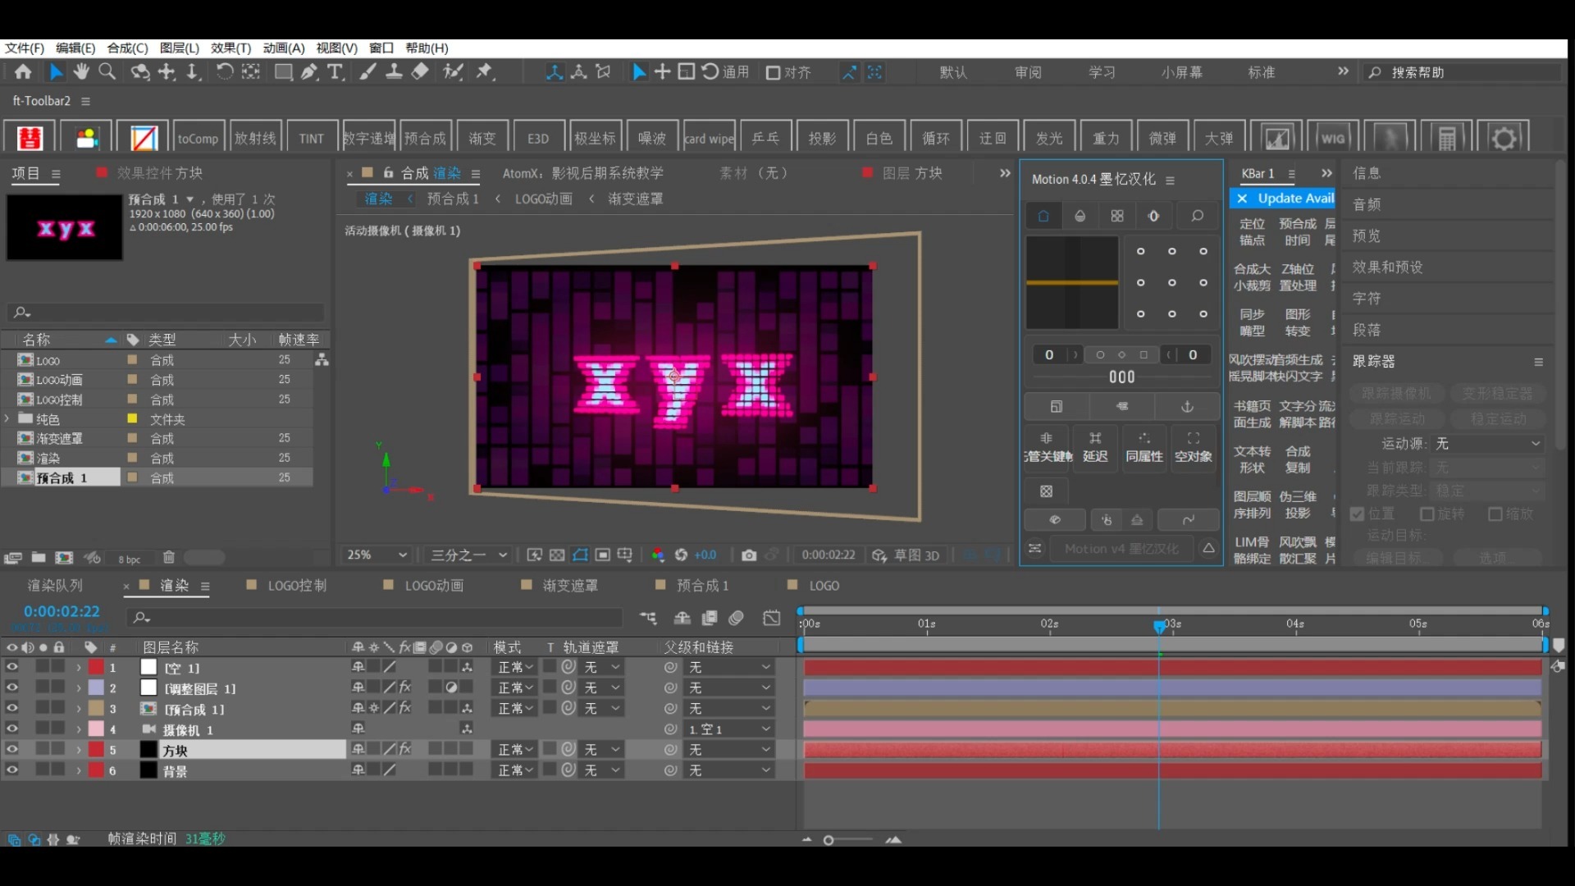Image resolution: width=1575 pixels, height=886 pixels.
Task: Click the timeline zoom slider
Action: (x=850, y=840)
